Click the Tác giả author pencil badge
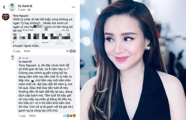The width and height of the screenshot is (186, 120). tap(24, 58)
